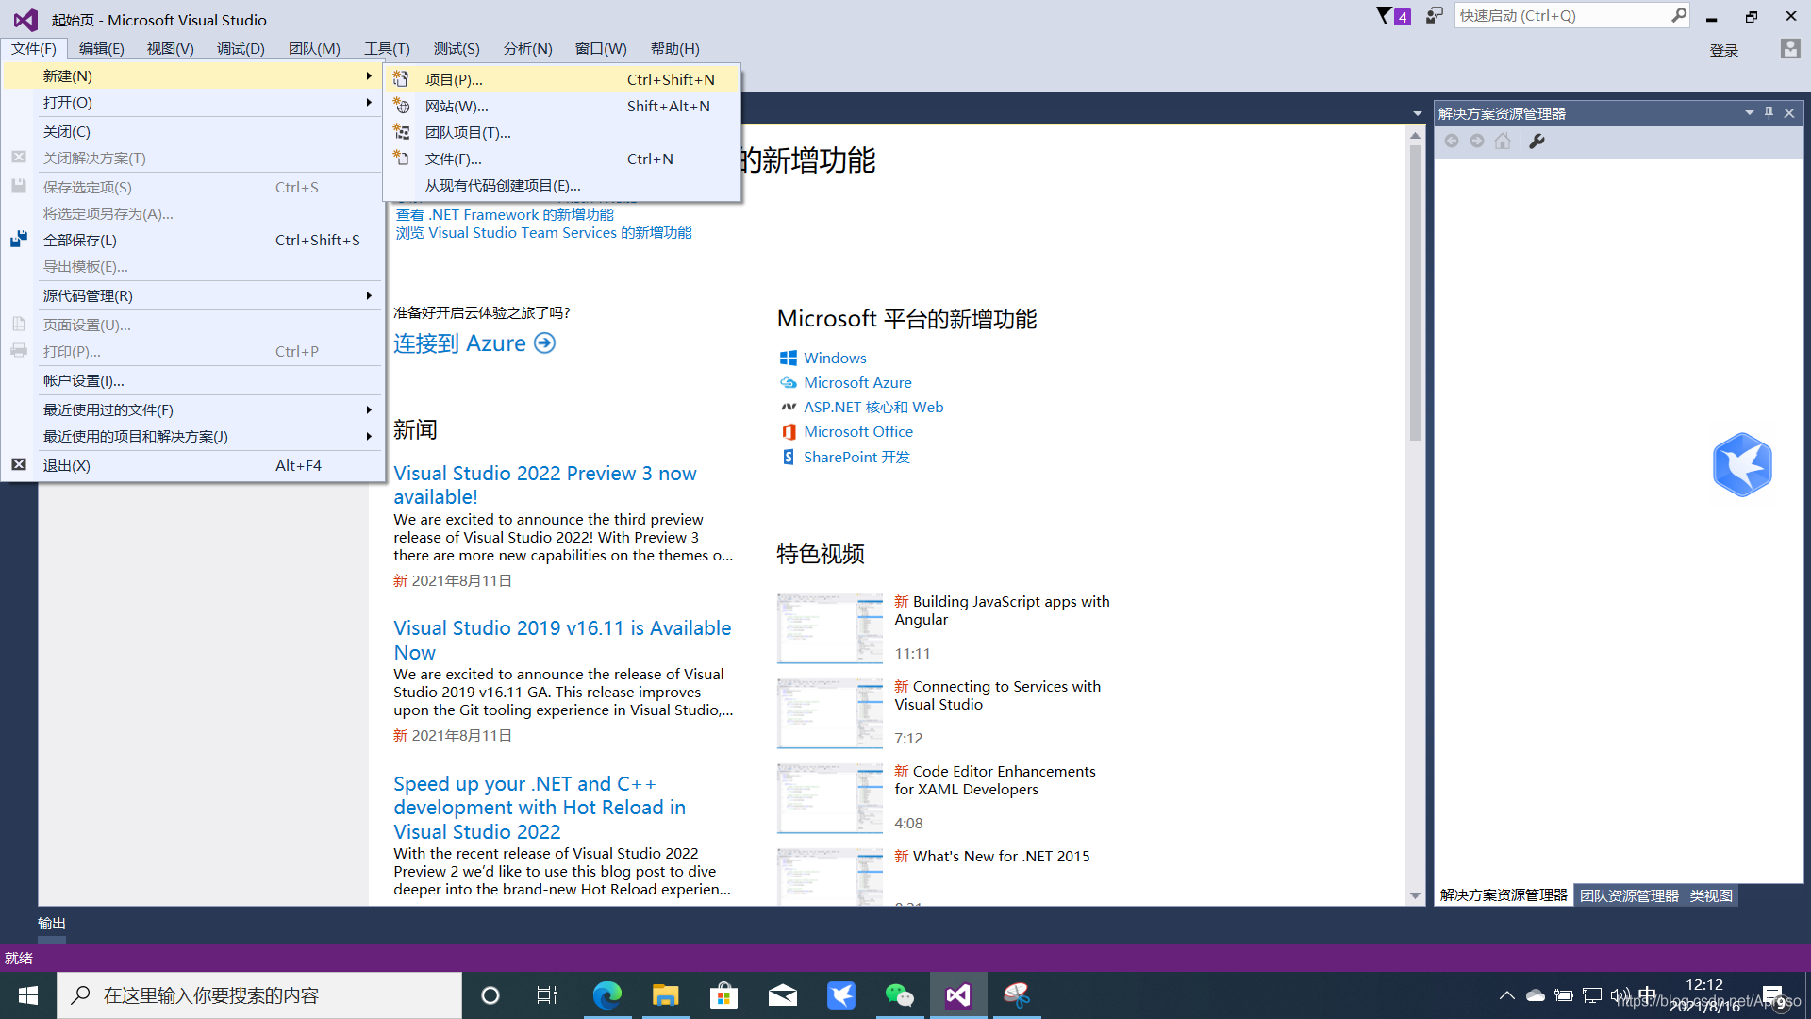Click Solution Explorer home icon
The image size is (1811, 1019).
(x=1503, y=142)
